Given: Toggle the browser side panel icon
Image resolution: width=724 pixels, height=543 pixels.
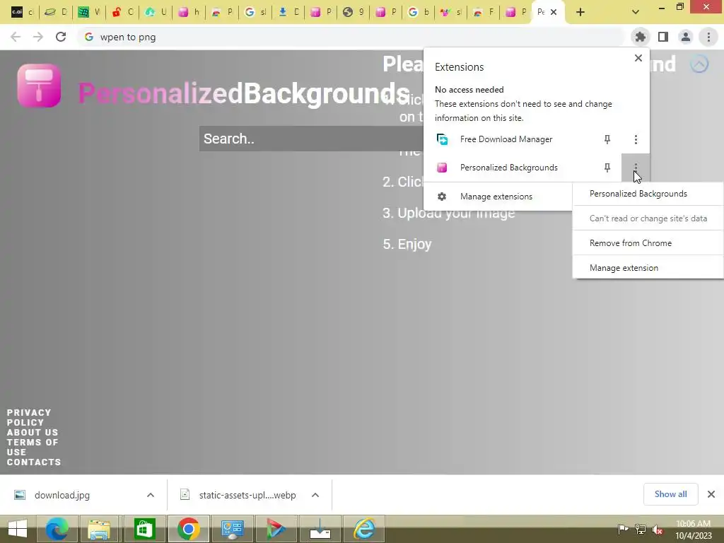Looking at the screenshot, I should point(663,37).
